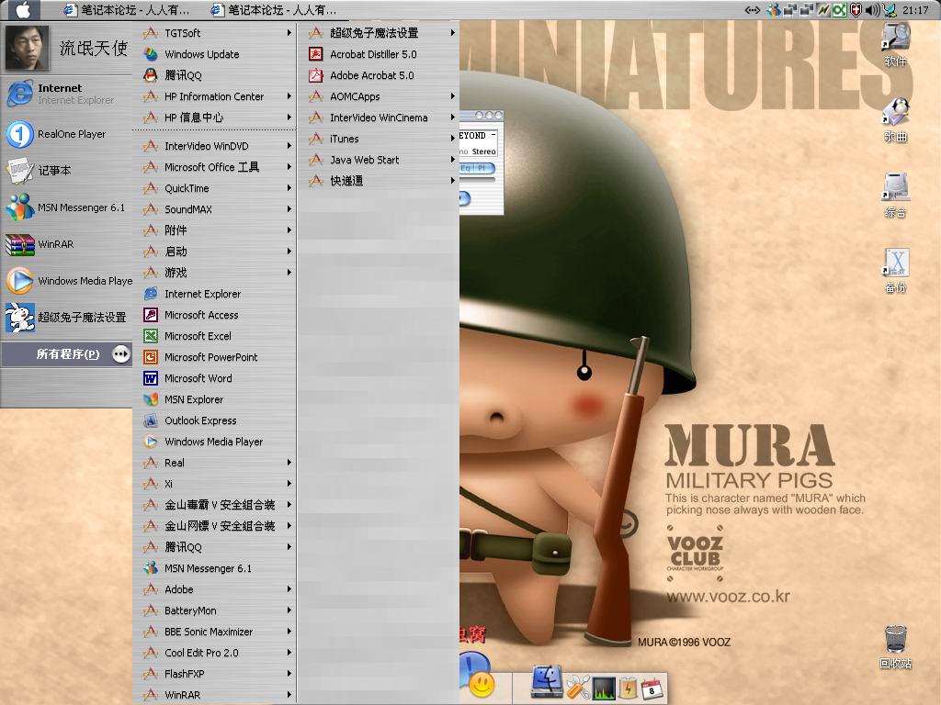The width and height of the screenshot is (941, 705).
Task: Click the Apple logo start button
Action: [22, 9]
